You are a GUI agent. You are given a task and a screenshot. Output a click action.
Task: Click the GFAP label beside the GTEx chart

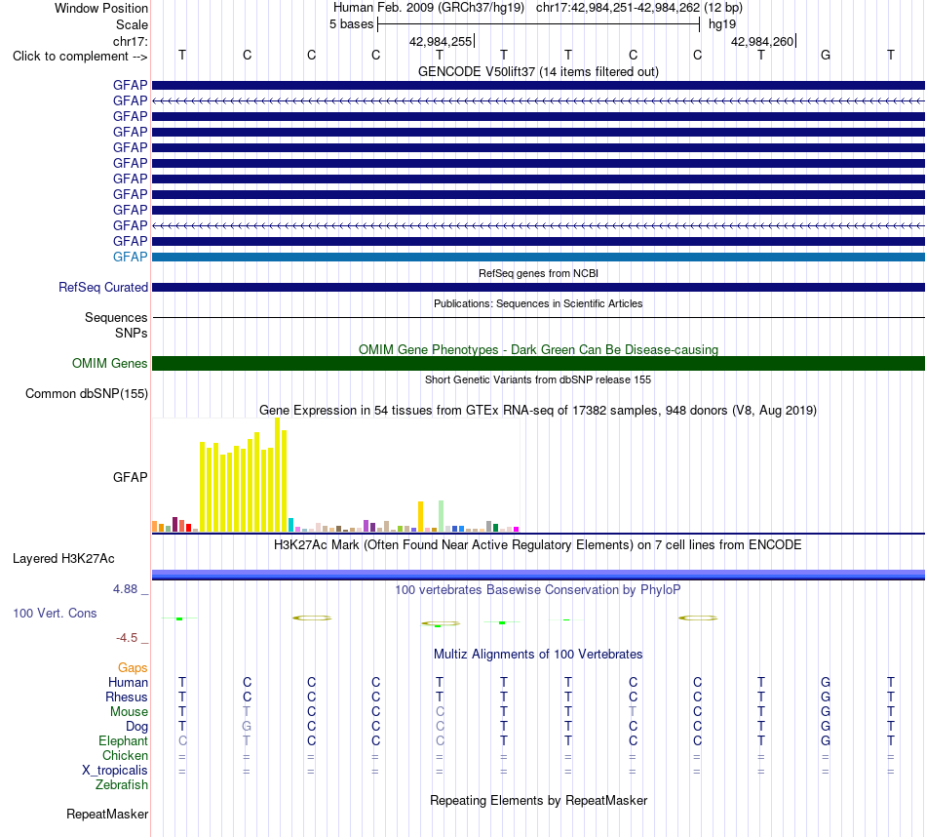[x=130, y=477]
